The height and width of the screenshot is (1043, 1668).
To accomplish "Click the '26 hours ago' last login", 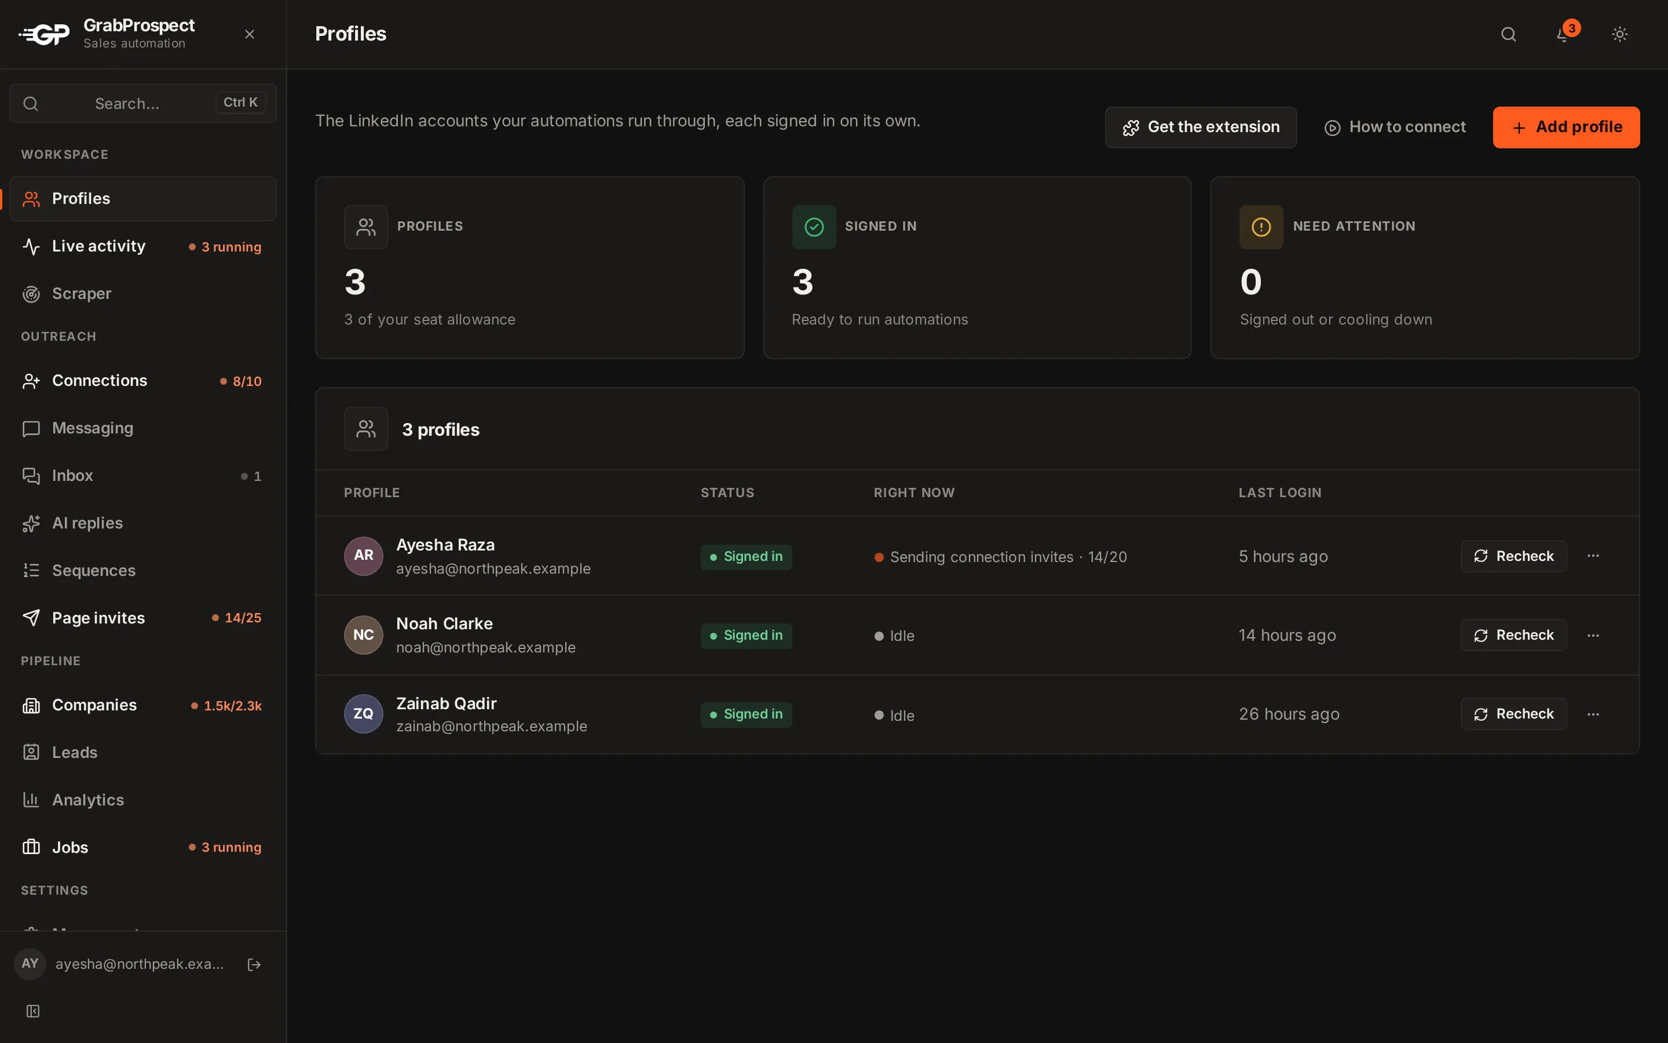I will point(1289,714).
